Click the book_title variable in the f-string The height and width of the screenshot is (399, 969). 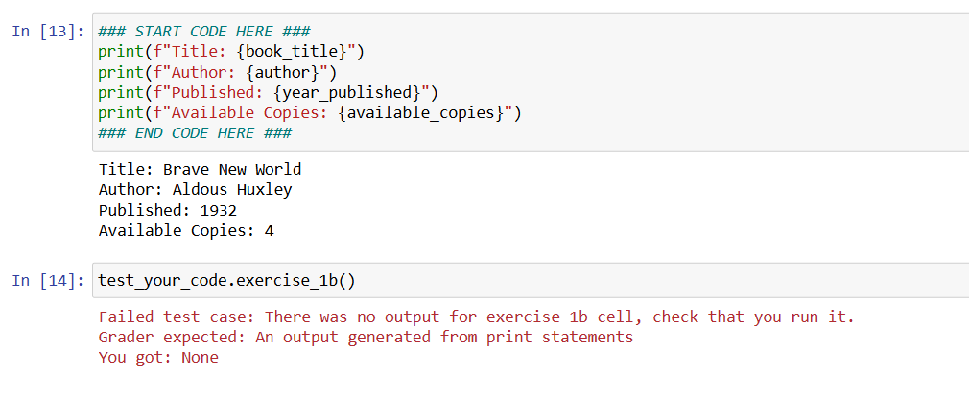point(292,52)
